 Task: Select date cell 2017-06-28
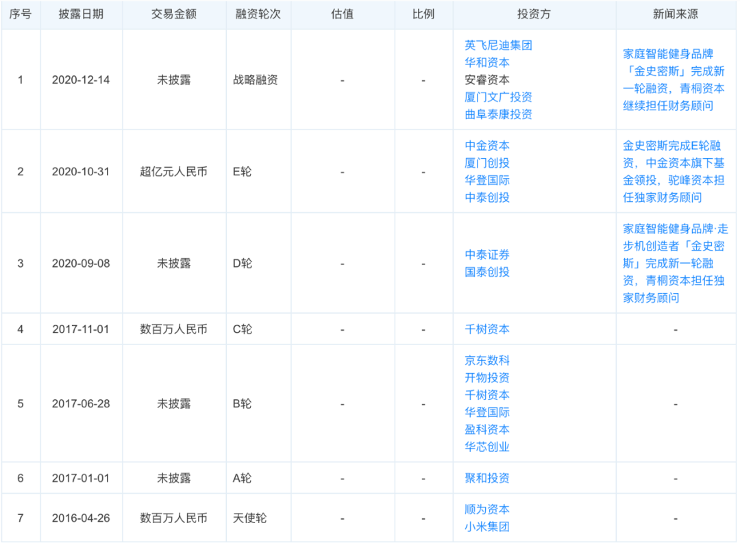pos(81,404)
